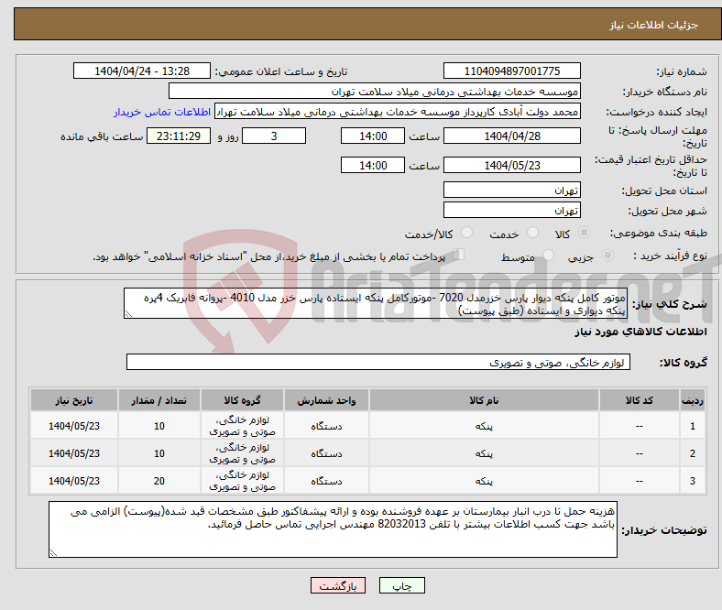
Task: Toggle the Islamic treasury payment checkbox
Action: pyautogui.click(x=459, y=255)
